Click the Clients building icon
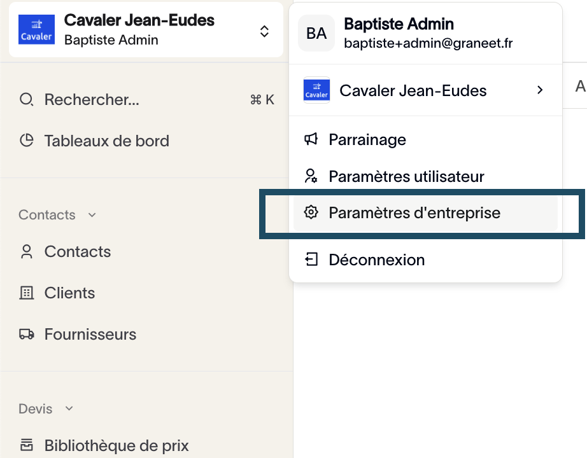 pyautogui.click(x=26, y=293)
